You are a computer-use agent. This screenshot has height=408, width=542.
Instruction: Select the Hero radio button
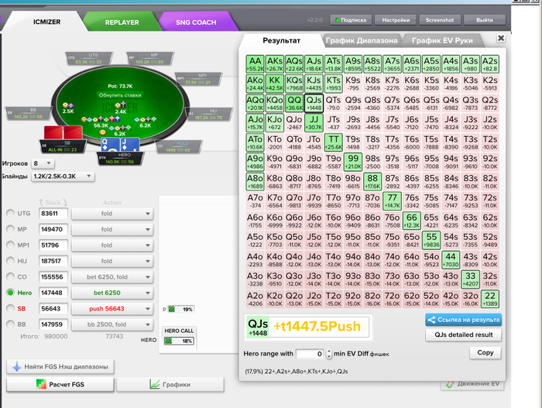pyautogui.click(x=10, y=293)
